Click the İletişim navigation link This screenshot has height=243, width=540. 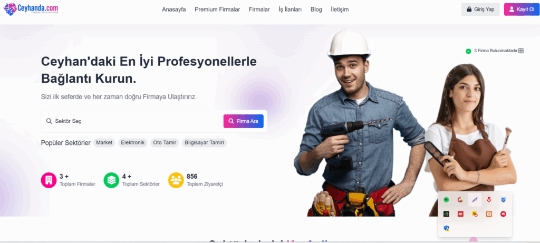(x=340, y=9)
